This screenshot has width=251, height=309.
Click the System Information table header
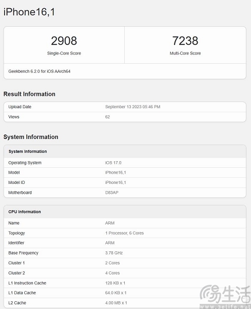[28, 151]
